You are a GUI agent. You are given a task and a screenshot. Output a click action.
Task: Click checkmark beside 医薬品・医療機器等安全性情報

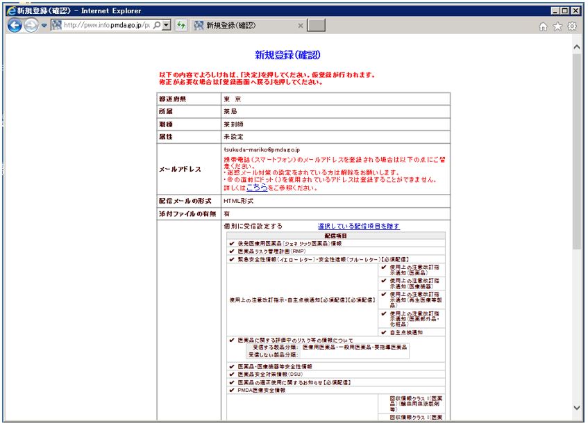232,366
